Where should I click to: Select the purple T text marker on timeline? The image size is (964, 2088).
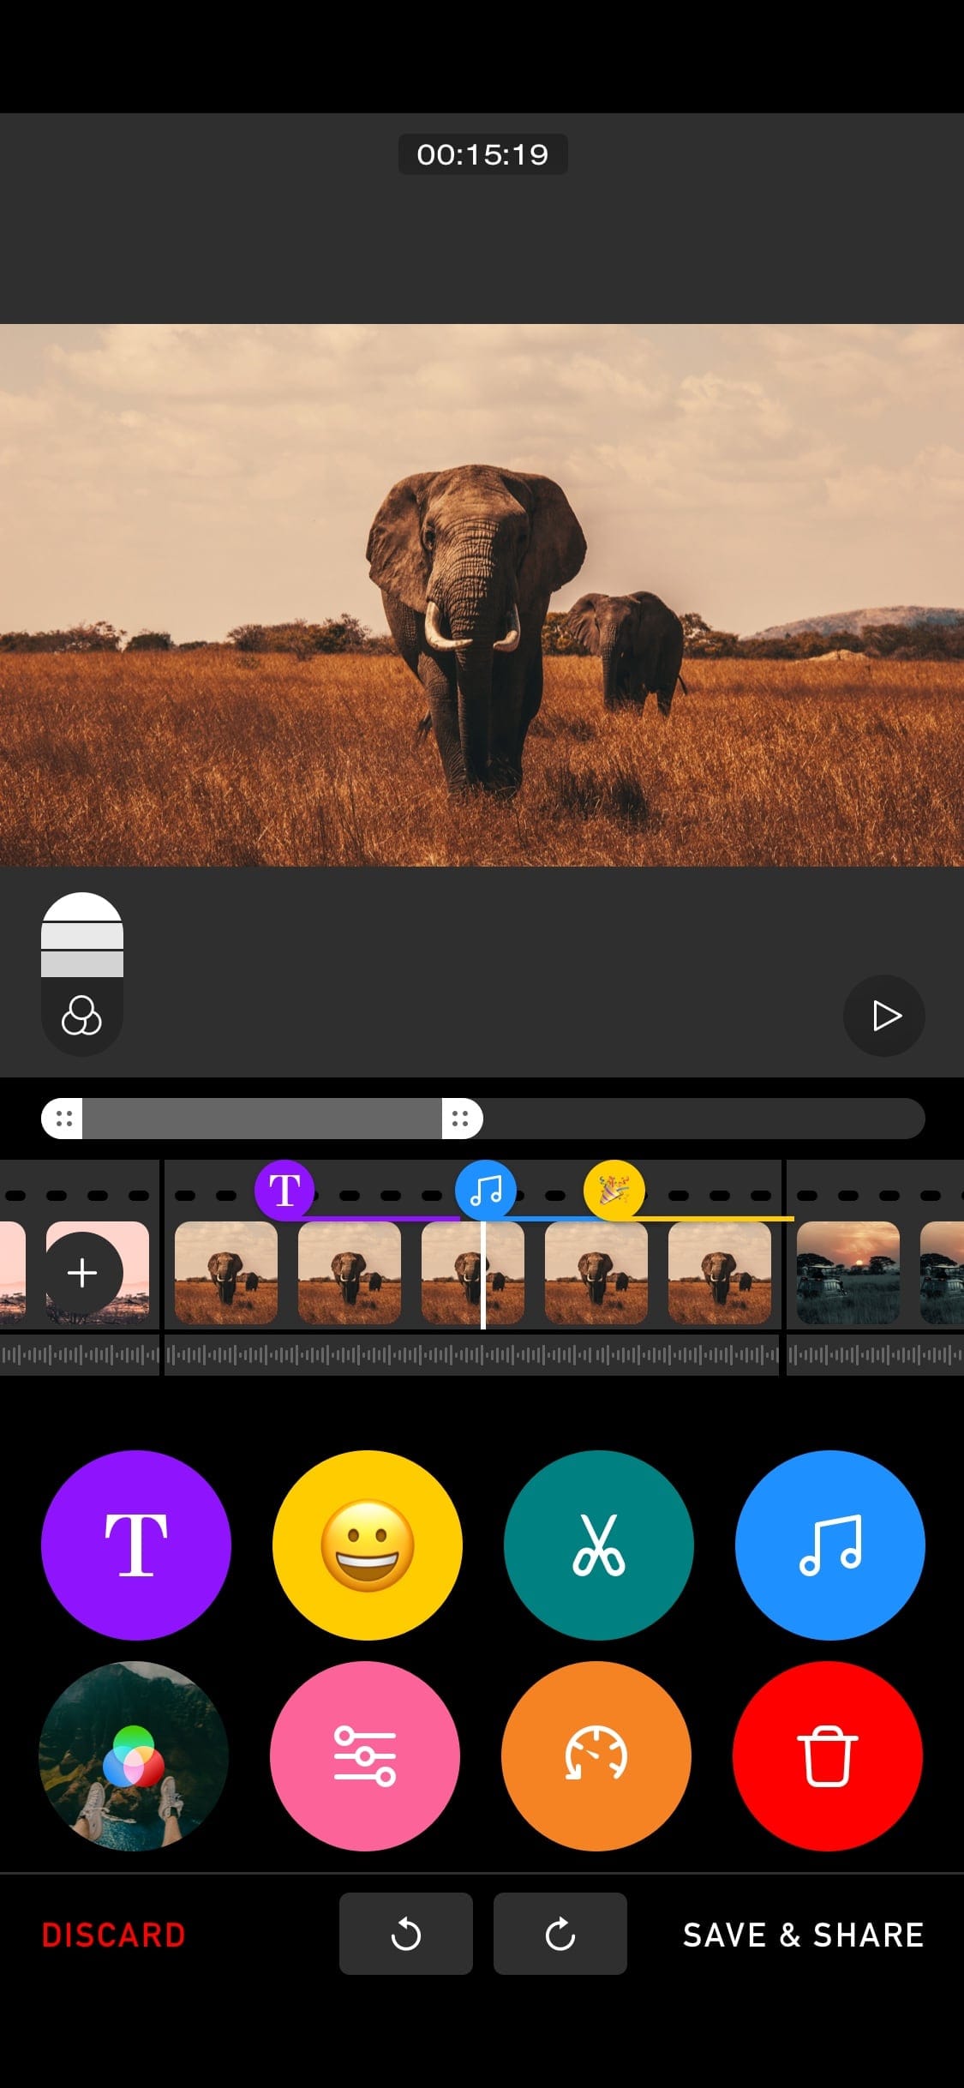pos(284,1190)
